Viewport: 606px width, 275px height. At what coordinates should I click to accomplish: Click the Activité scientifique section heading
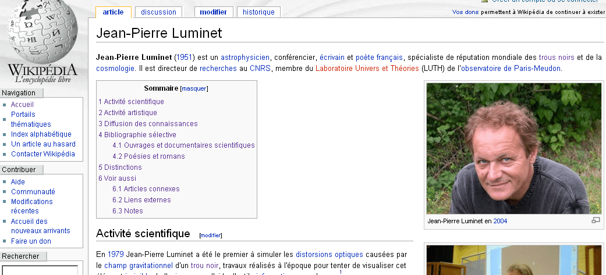click(143, 234)
